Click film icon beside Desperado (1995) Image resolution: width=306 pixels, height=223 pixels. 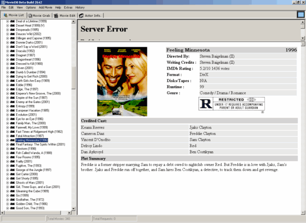tap(12, 30)
